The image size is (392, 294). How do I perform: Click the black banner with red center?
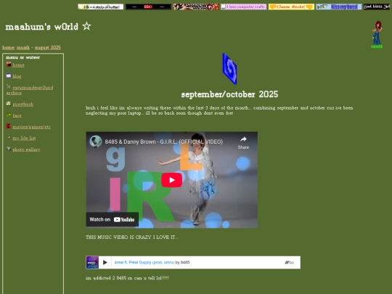pyautogui.click(x=148, y=7)
